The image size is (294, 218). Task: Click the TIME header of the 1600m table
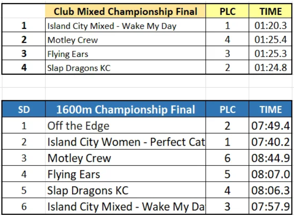(271, 110)
